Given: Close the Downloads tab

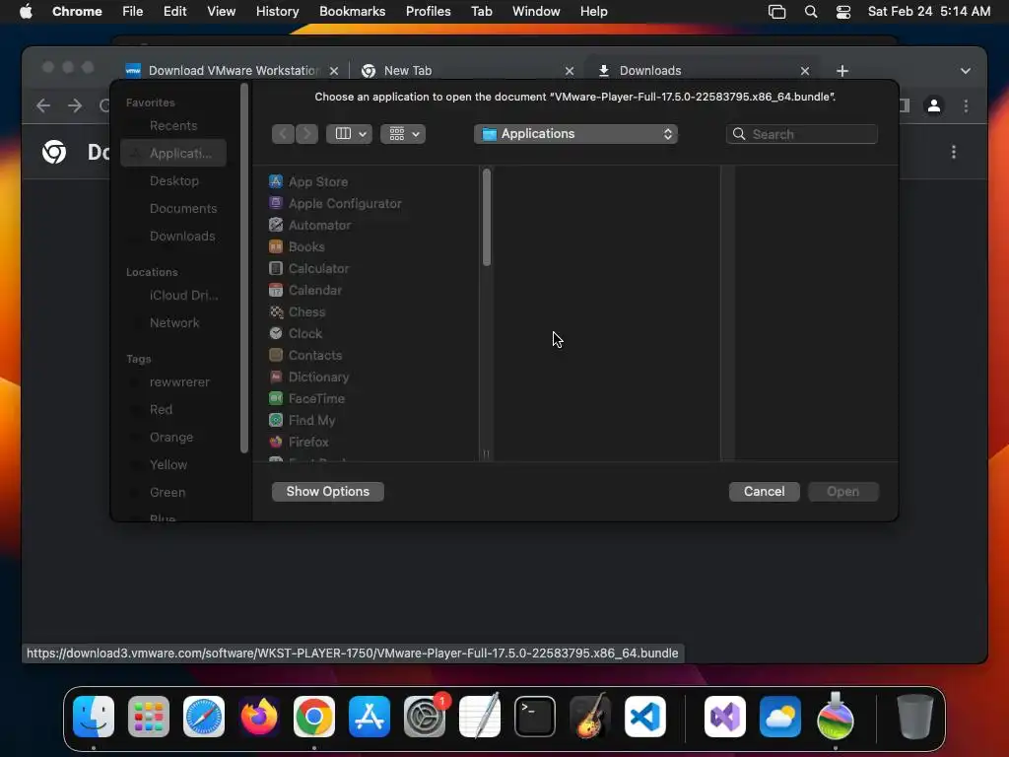Looking at the screenshot, I should 805,71.
